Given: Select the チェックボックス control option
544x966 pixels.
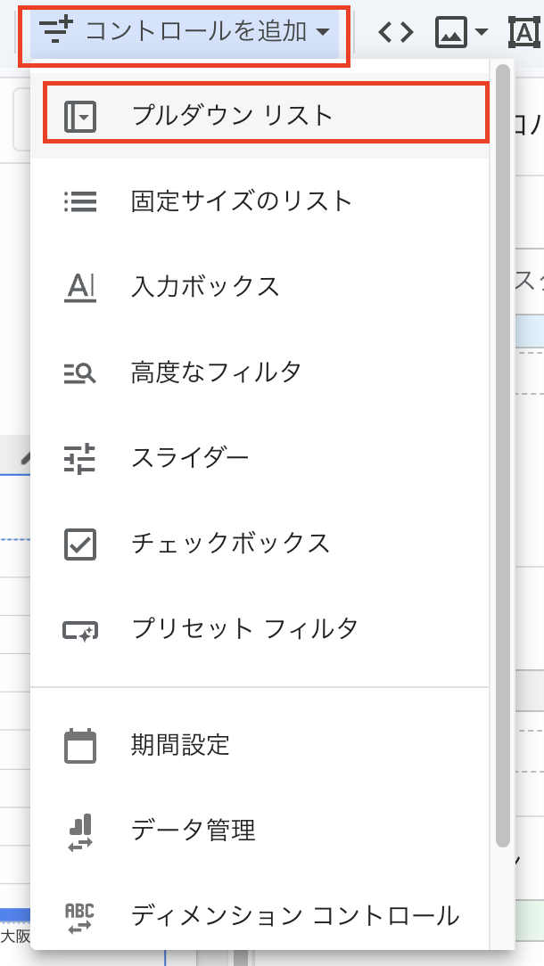Looking at the screenshot, I should 230,544.
